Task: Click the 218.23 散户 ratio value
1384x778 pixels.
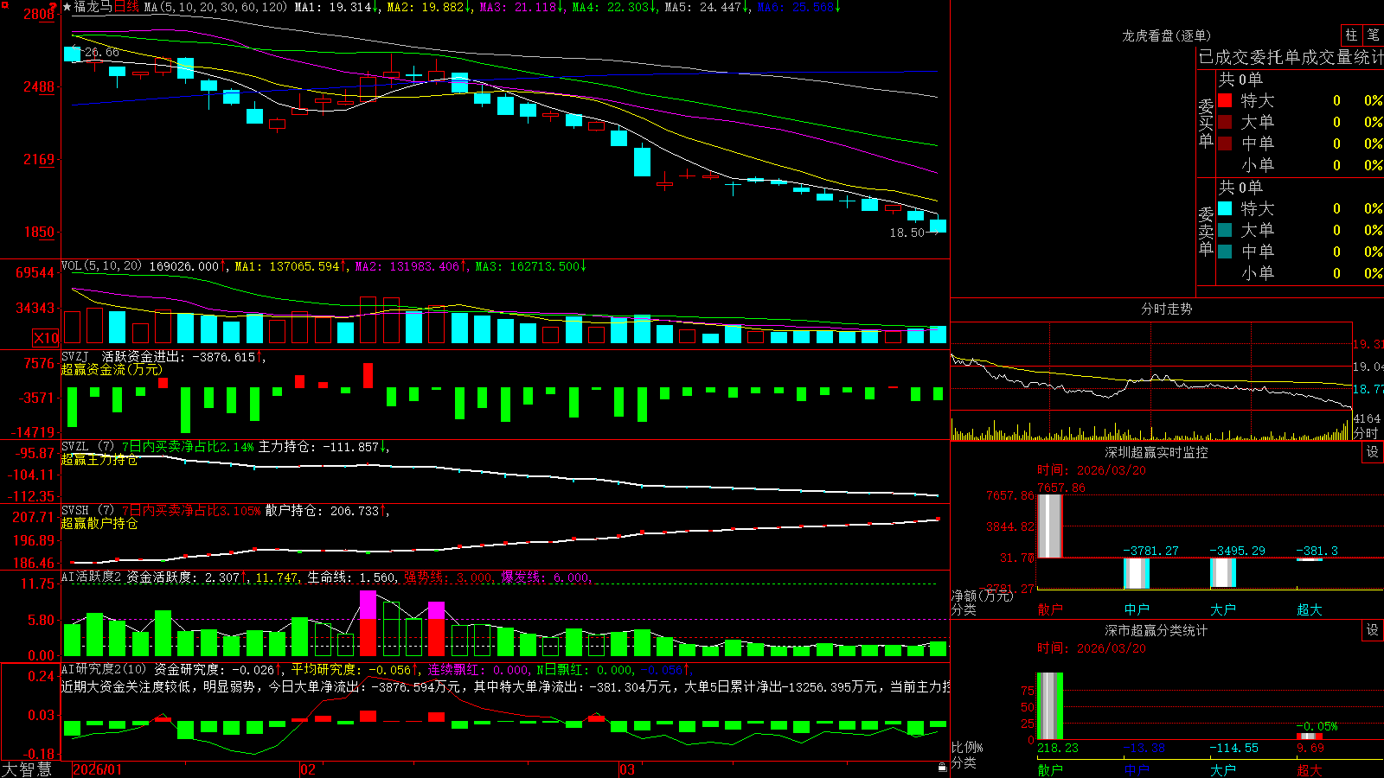Action: (x=1058, y=748)
